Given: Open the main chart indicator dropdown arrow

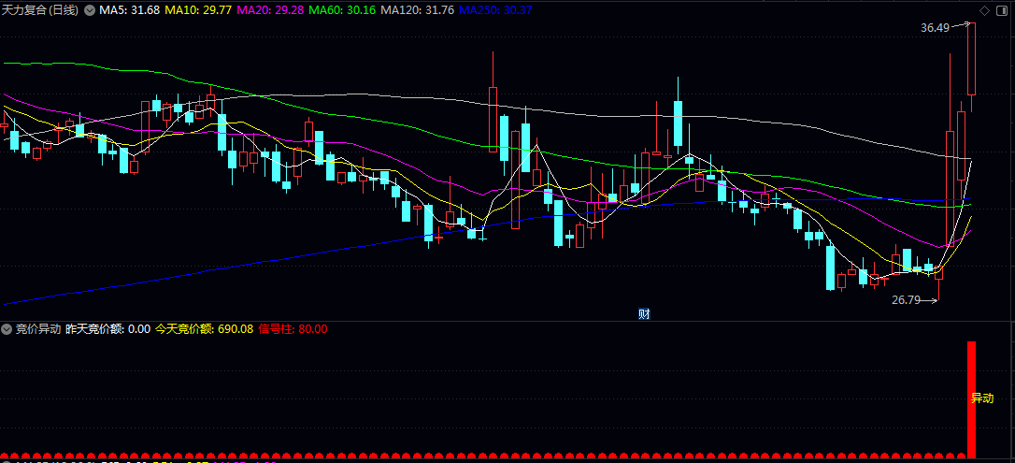Looking at the screenshot, I should pyautogui.click(x=89, y=10).
